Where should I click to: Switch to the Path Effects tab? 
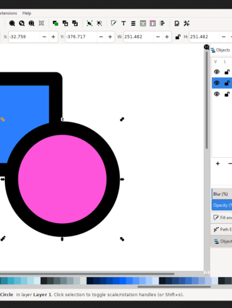[x=221, y=229]
